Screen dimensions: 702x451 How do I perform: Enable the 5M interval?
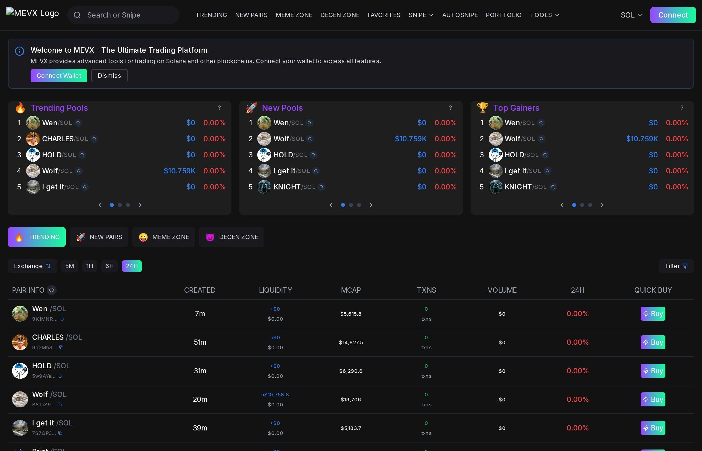coord(70,266)
